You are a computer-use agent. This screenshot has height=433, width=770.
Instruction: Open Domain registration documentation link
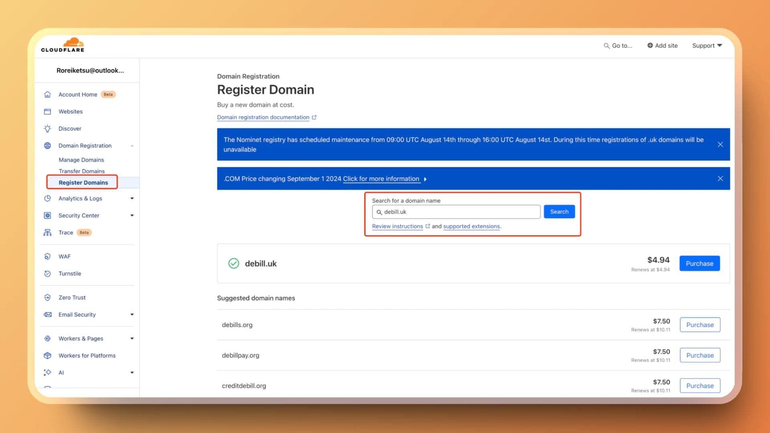[x=263, y=117]
